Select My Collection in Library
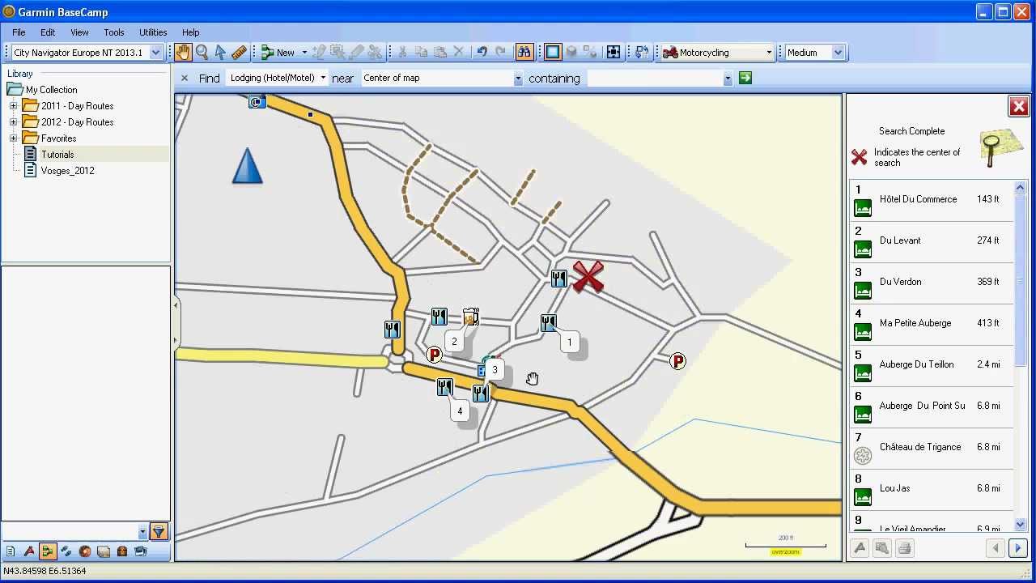 (51, 90)
